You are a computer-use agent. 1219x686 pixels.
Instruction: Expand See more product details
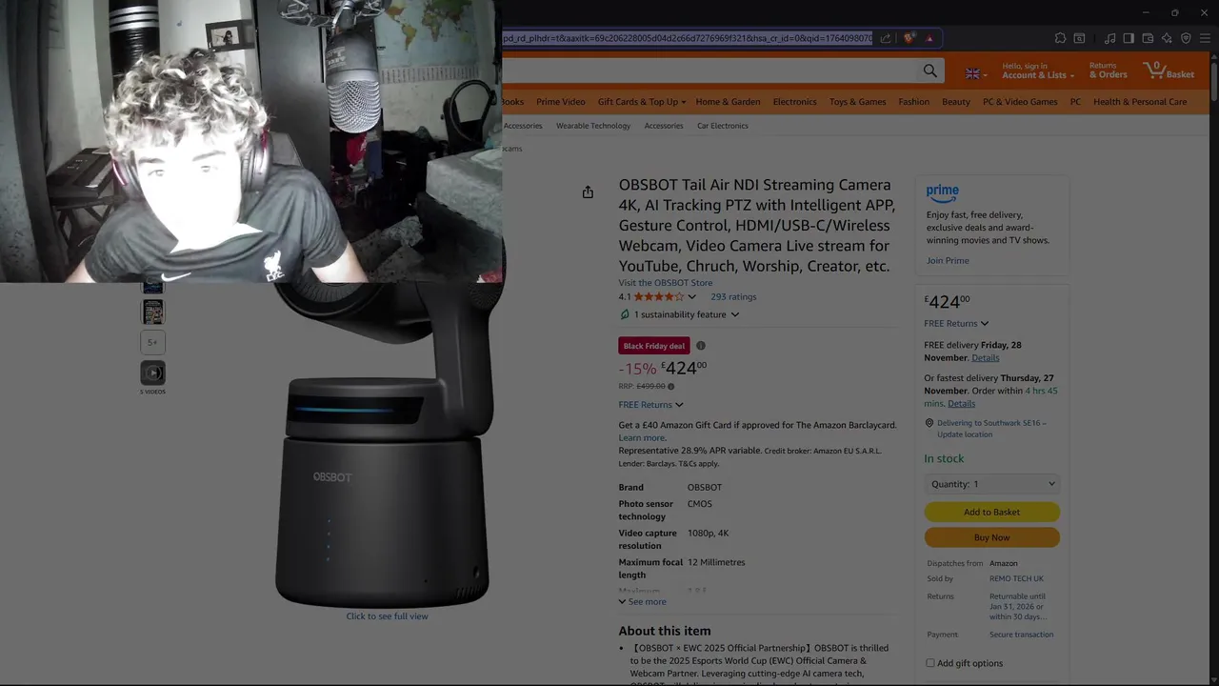pos(642,602)
